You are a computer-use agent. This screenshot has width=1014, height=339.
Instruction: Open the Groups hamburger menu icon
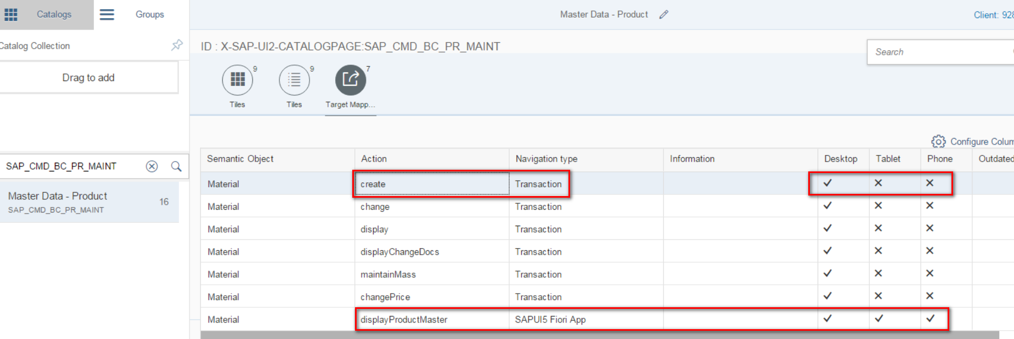tap(107, 14)
